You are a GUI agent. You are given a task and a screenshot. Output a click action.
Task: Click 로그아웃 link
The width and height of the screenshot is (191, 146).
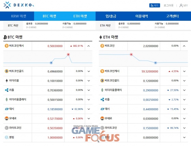click(x=168, y=5)
